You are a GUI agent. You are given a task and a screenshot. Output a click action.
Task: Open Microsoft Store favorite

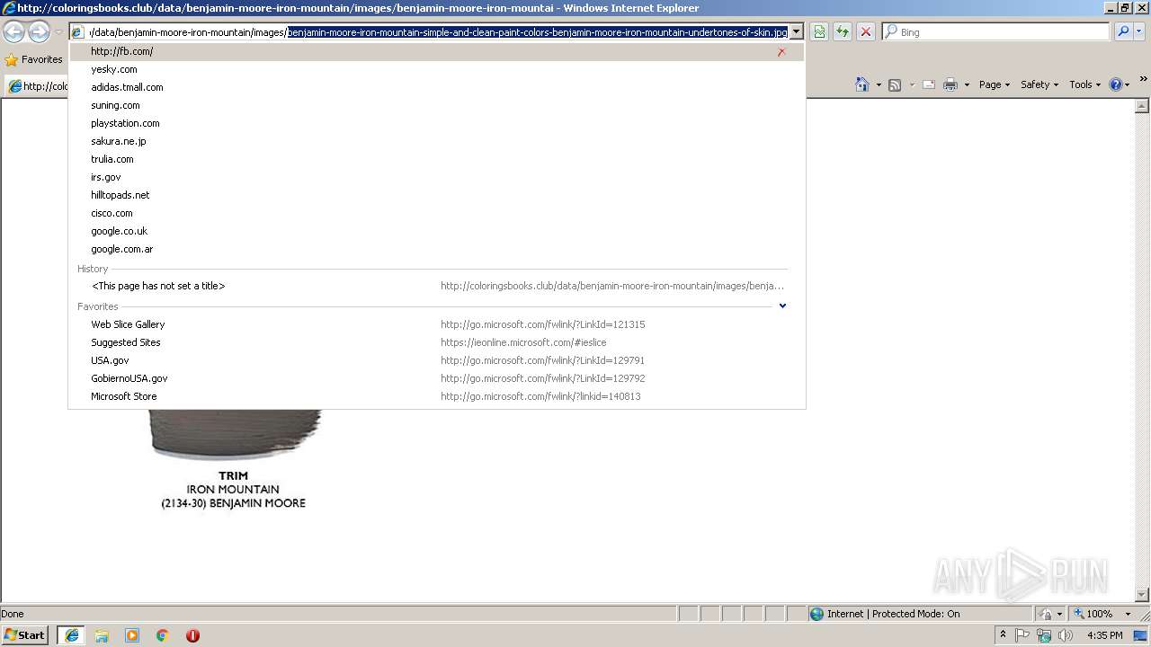point(436,396)
